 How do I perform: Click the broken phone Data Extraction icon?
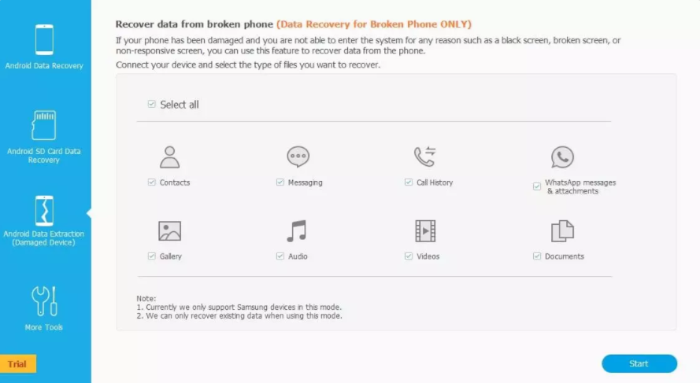tap(44, 211)
